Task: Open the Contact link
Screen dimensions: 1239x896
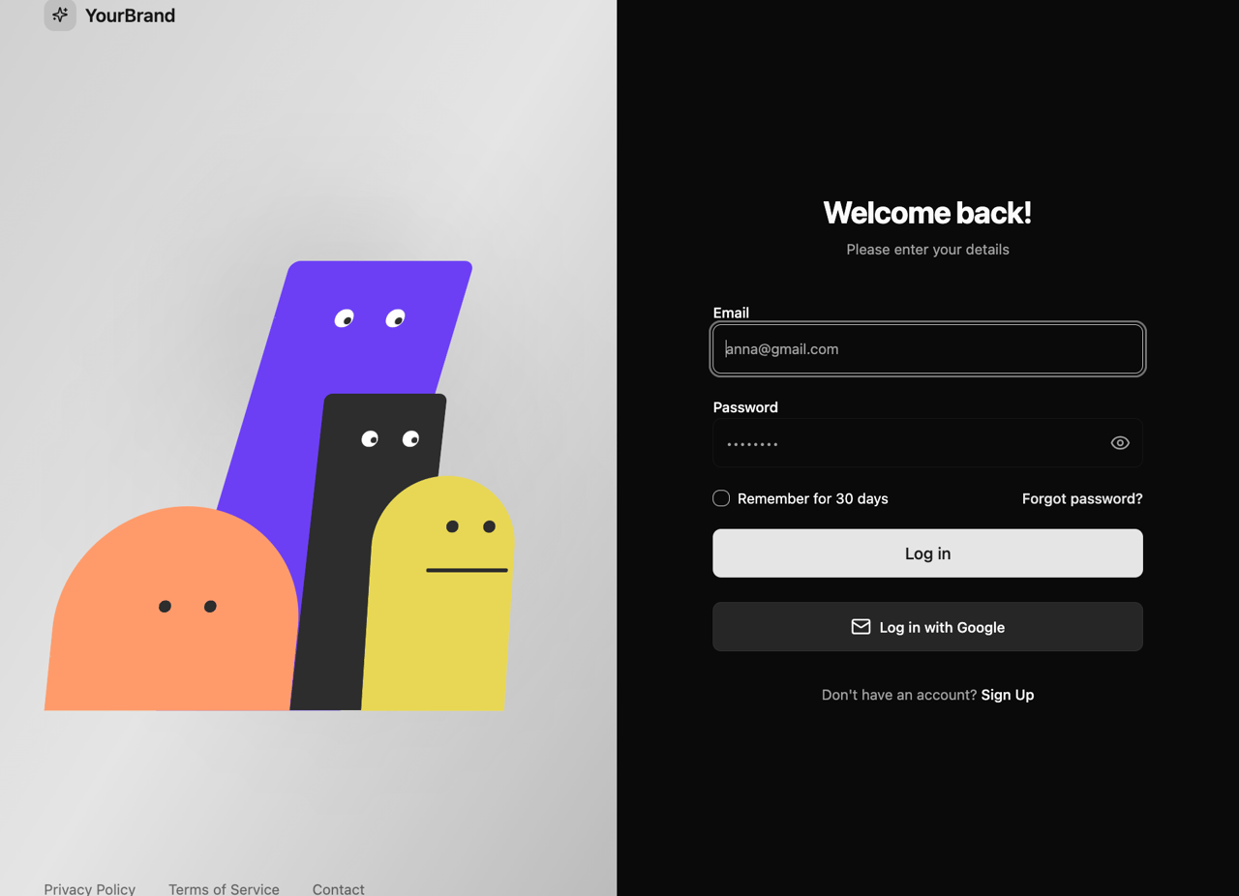Action: (339, 888)
